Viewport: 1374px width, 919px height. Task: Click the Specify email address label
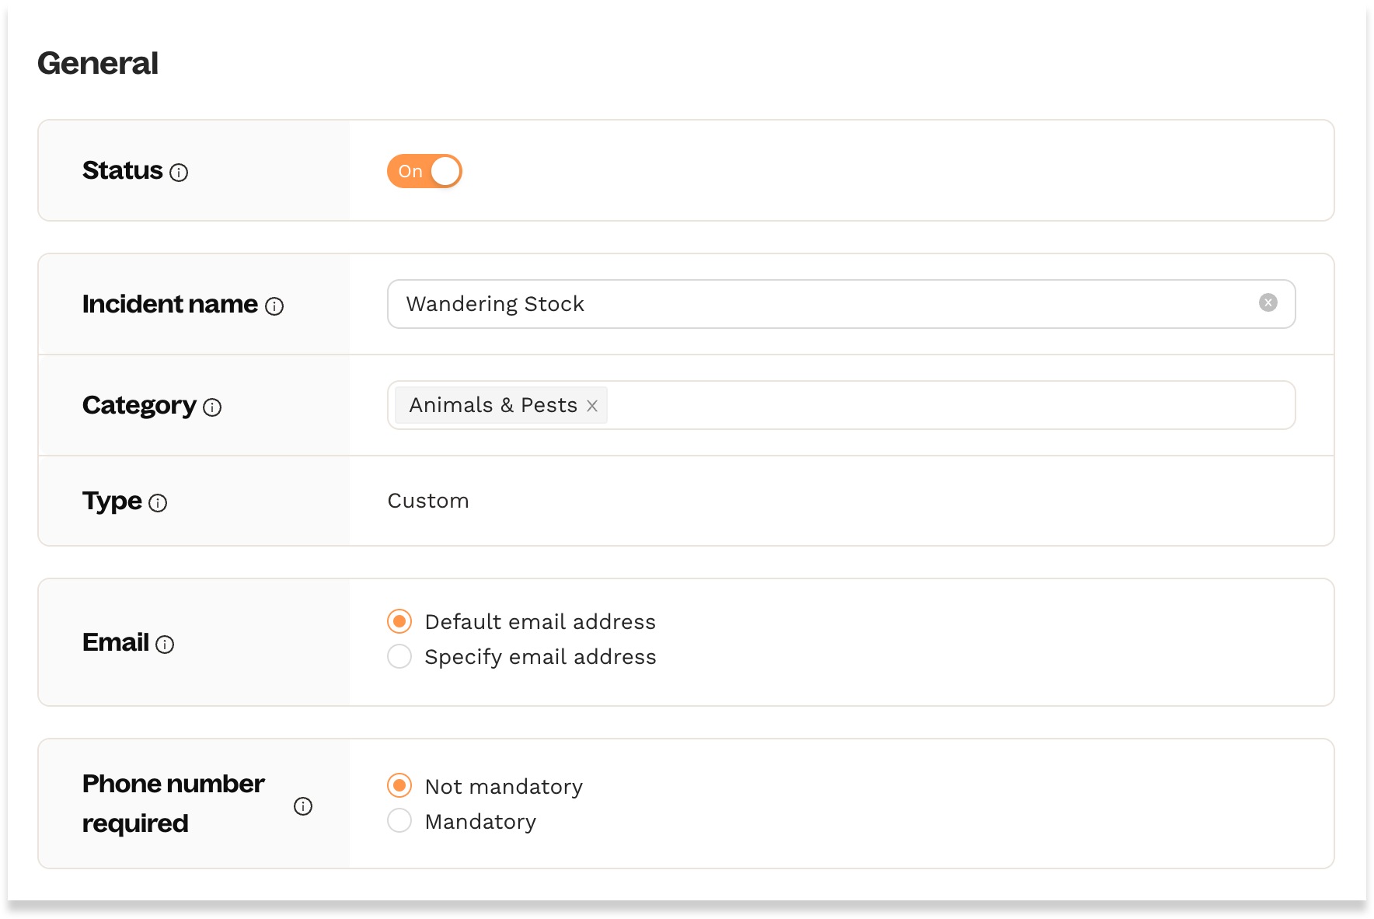[x=540, y=657]
